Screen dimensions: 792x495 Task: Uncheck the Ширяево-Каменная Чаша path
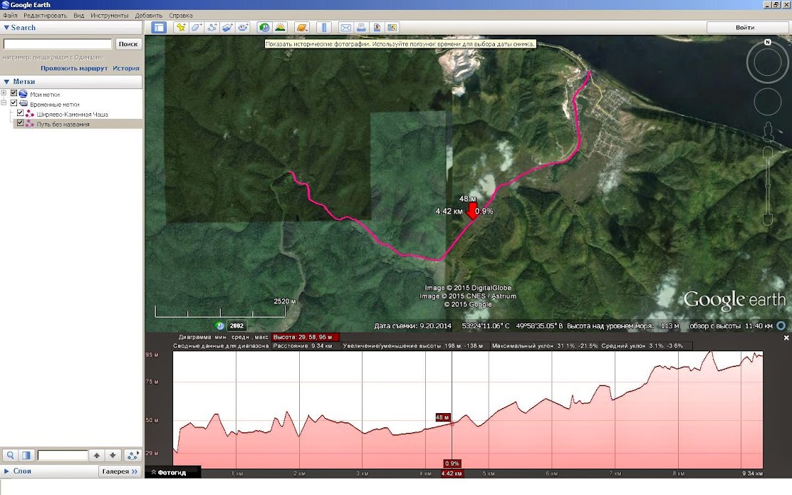coord(20,113)
